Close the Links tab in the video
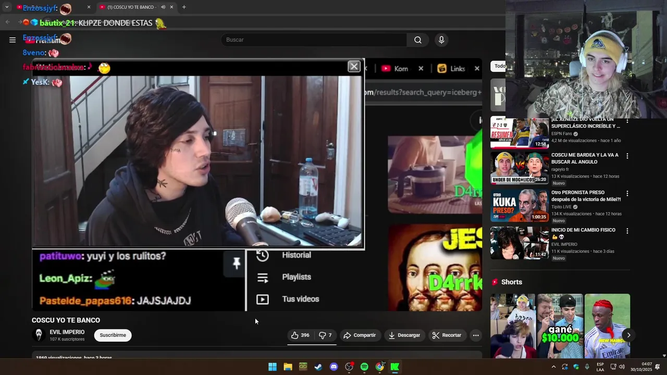This screenshot has height=375, width=667. click(x=477, y=68)
